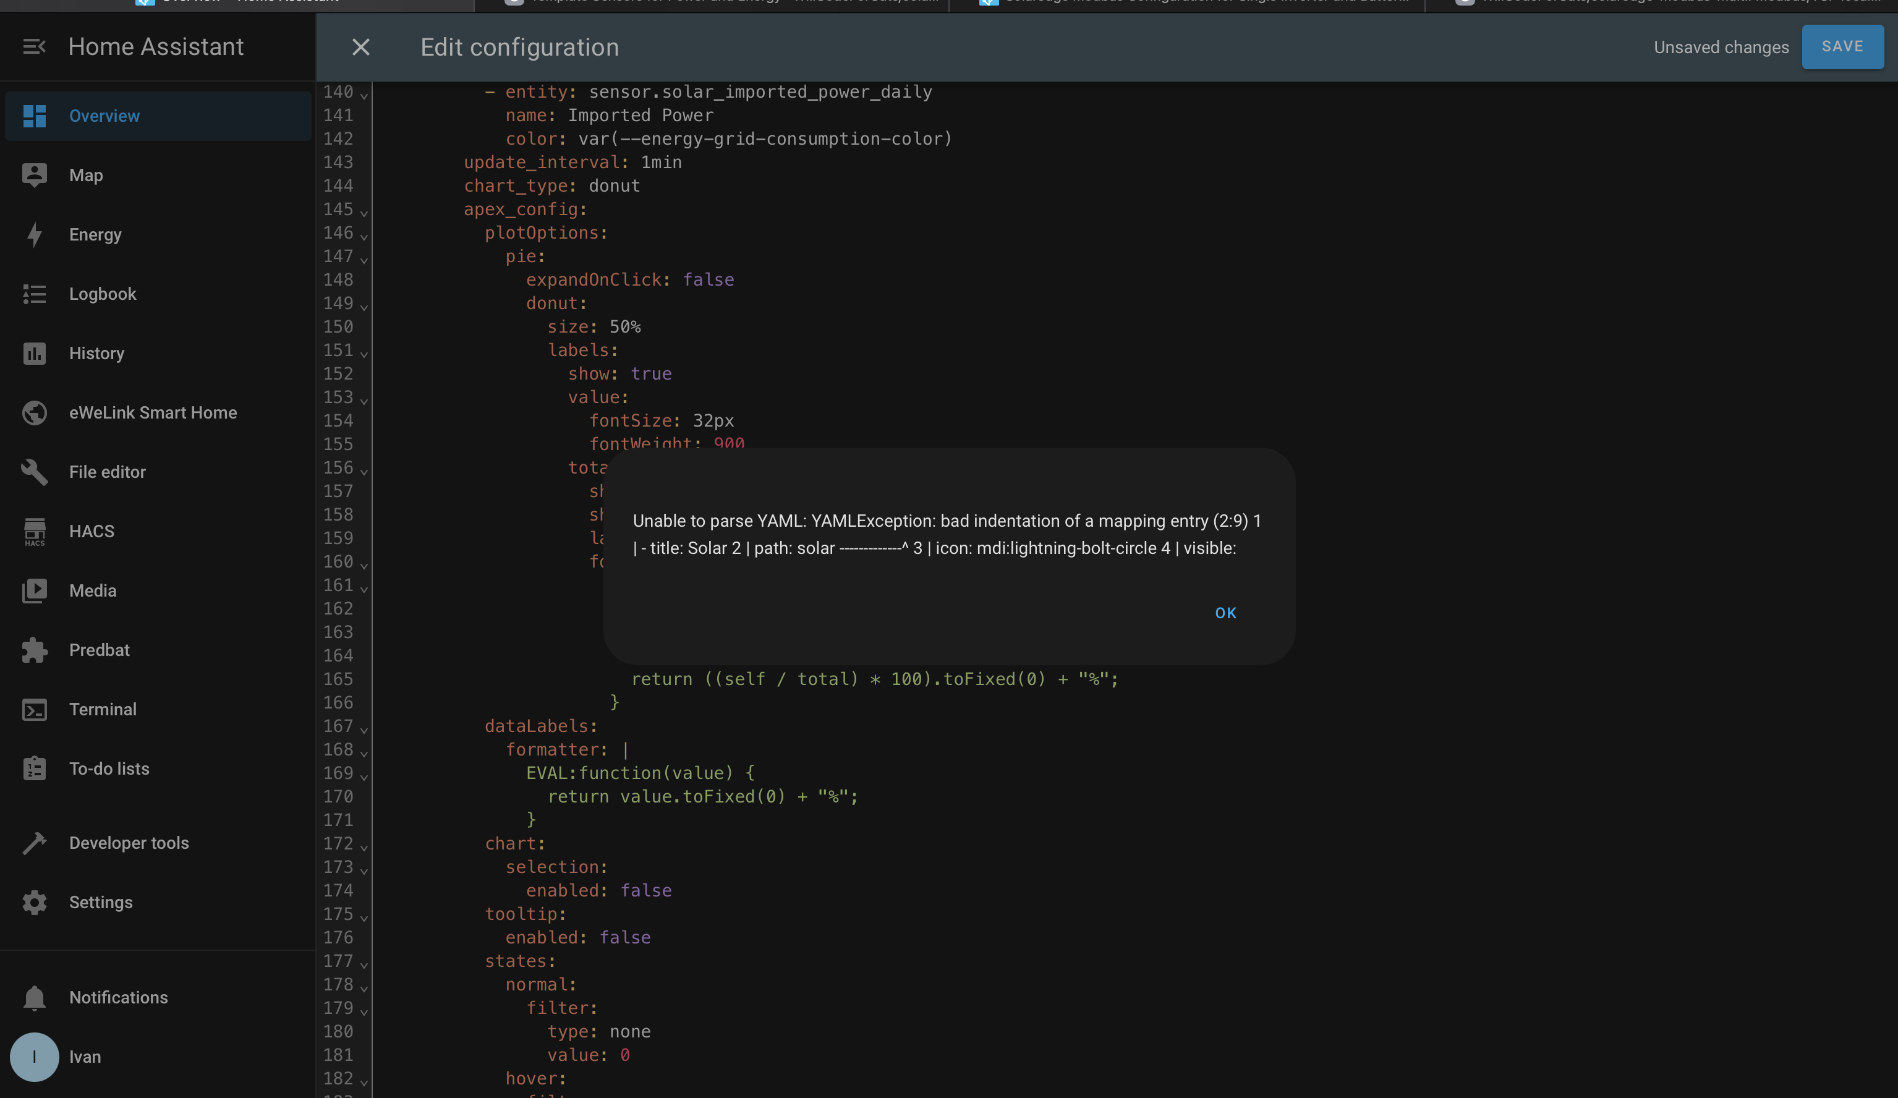Collapse the Home Assistant sidebar menu icon
Screen dimensions: 1898x1098
34,47
